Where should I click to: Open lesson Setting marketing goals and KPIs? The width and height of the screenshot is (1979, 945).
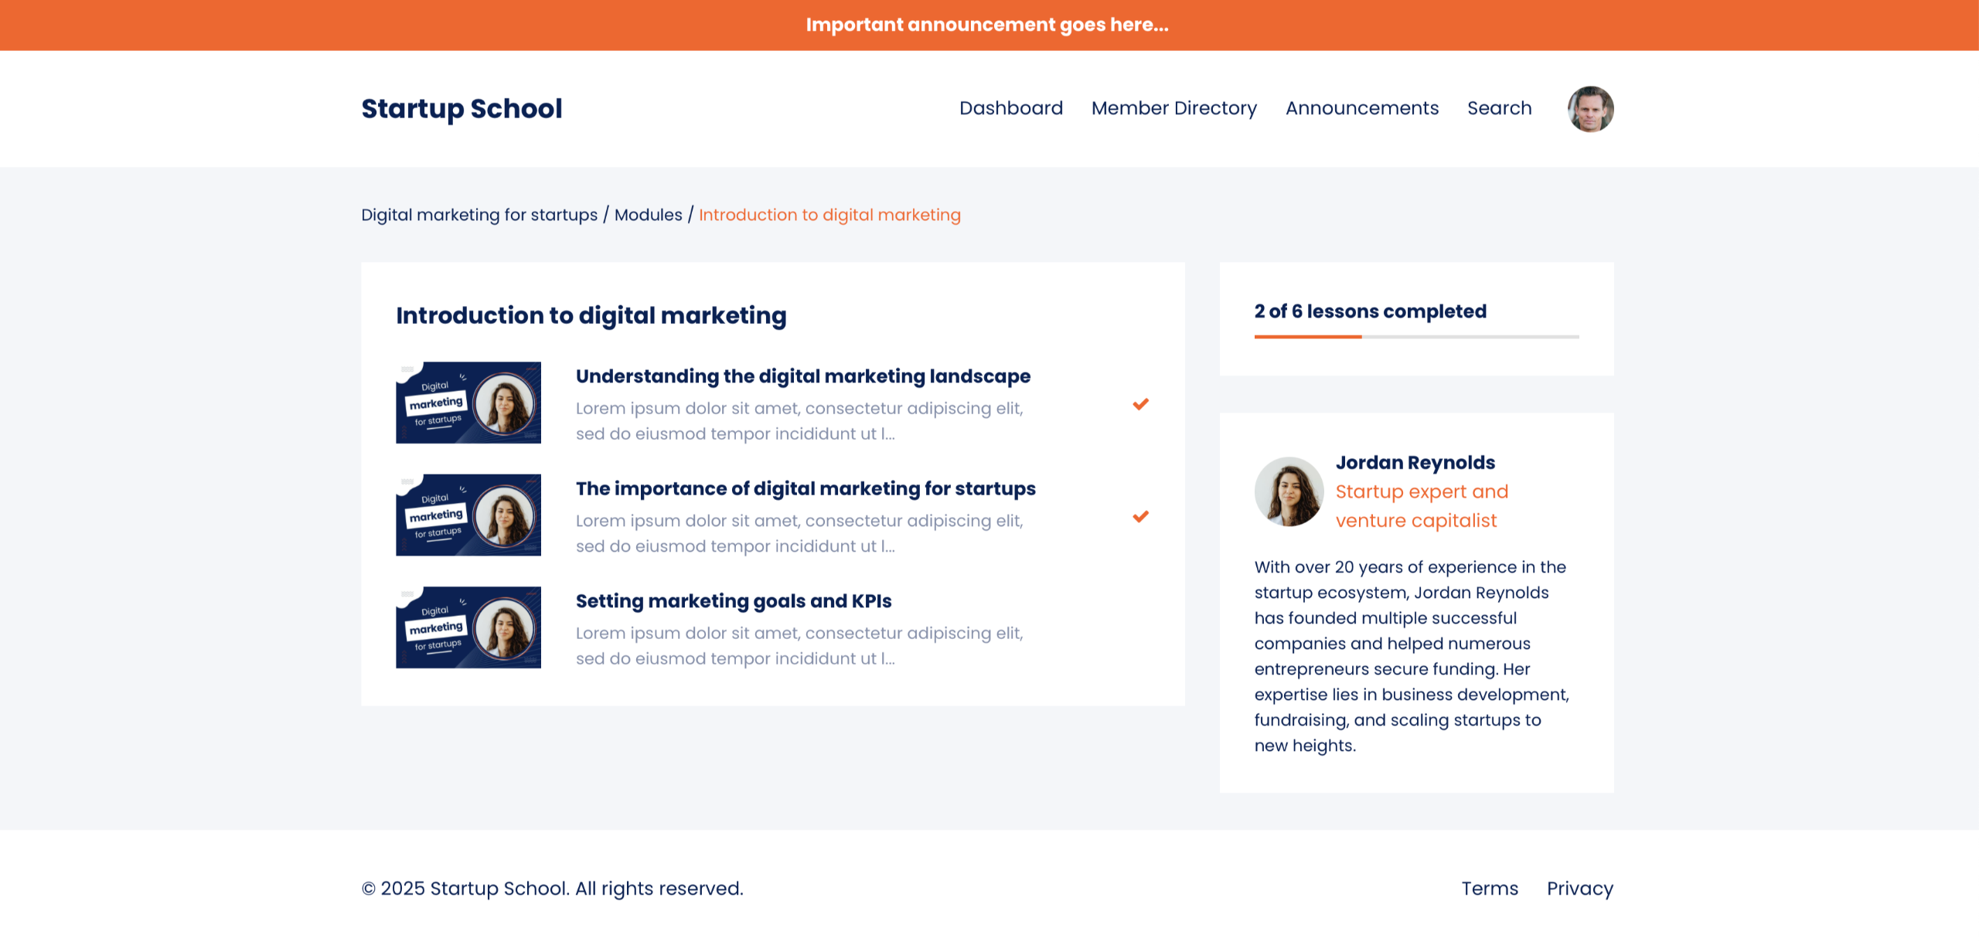tap(733, 601)
